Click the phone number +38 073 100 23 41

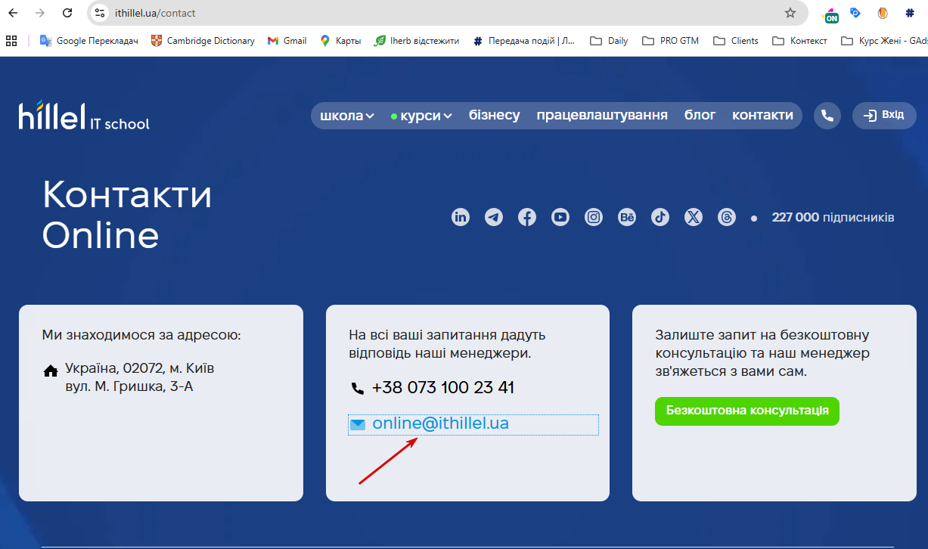(x=443, y=388)
